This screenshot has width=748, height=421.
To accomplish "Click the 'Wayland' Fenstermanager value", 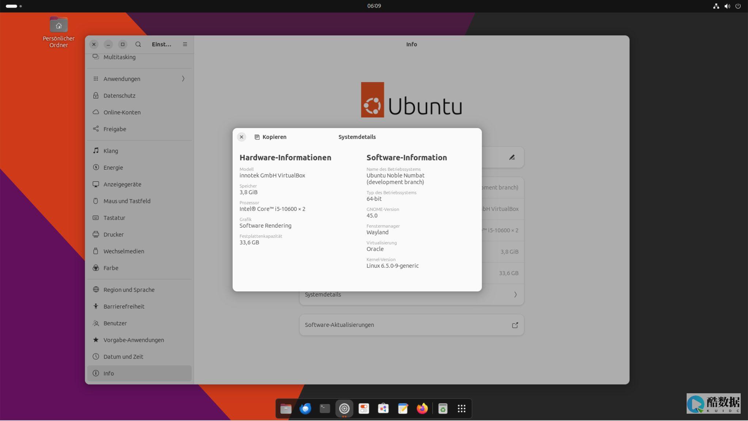I will coord(377,232).
